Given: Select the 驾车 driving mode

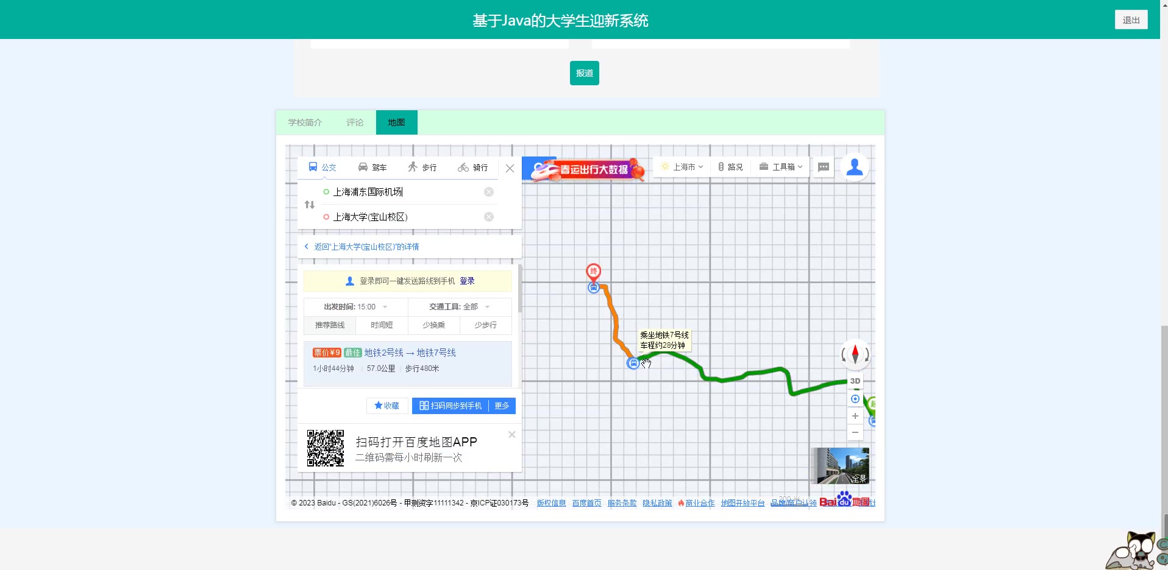Looking at the screenshot, I should click(372, 167).
